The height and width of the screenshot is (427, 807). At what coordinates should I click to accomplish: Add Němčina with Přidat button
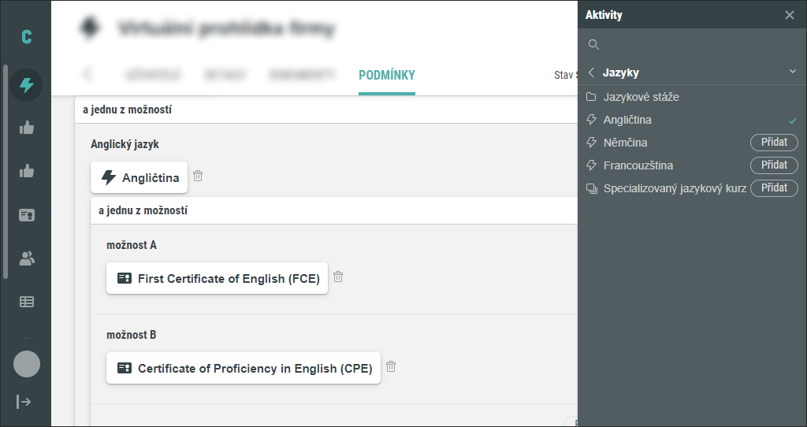click(774, 142)
